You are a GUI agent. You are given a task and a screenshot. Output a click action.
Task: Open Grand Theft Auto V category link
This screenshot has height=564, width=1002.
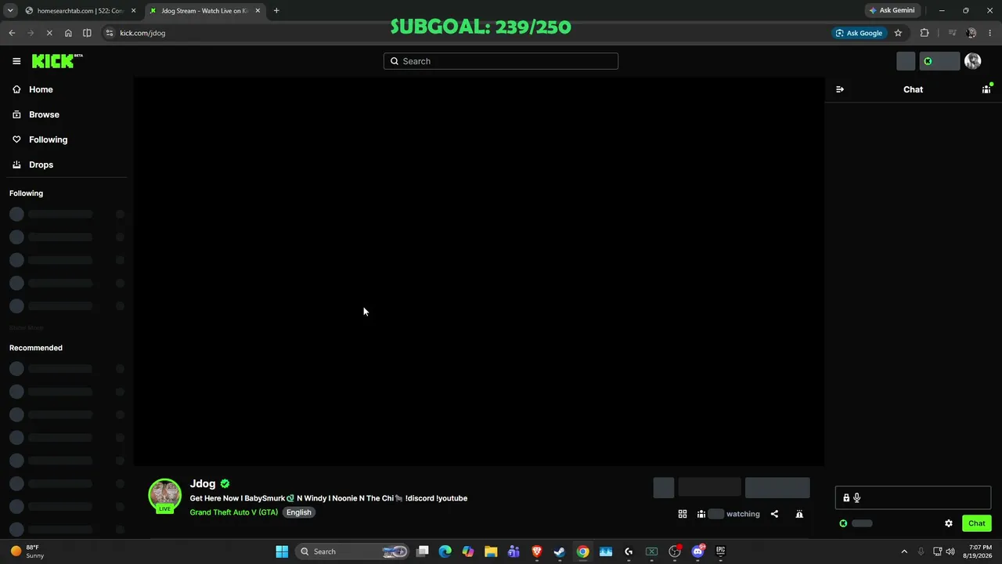pyautogui.click(x=234, y=512)
